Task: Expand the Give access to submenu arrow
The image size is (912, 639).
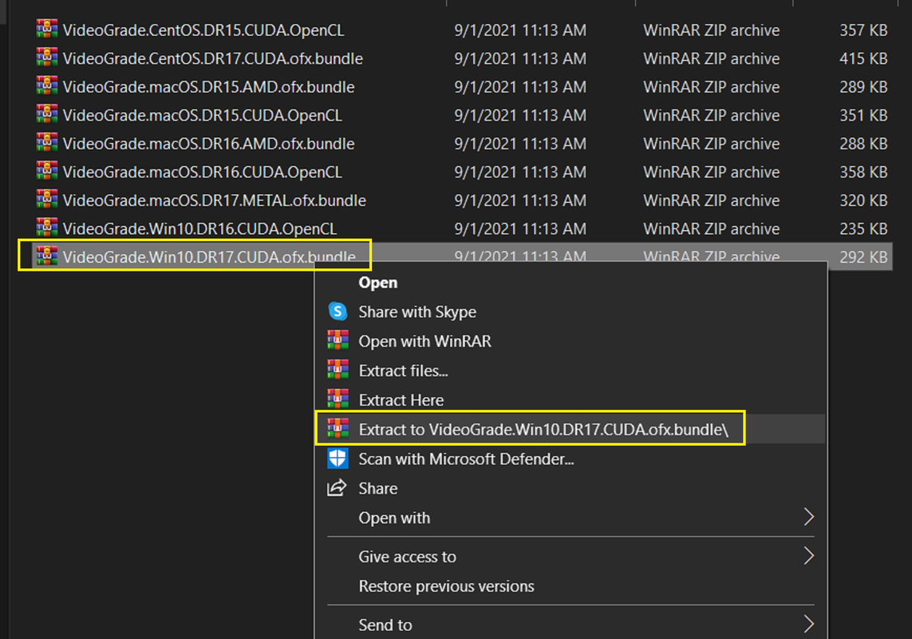Action: tap(808, 556)
